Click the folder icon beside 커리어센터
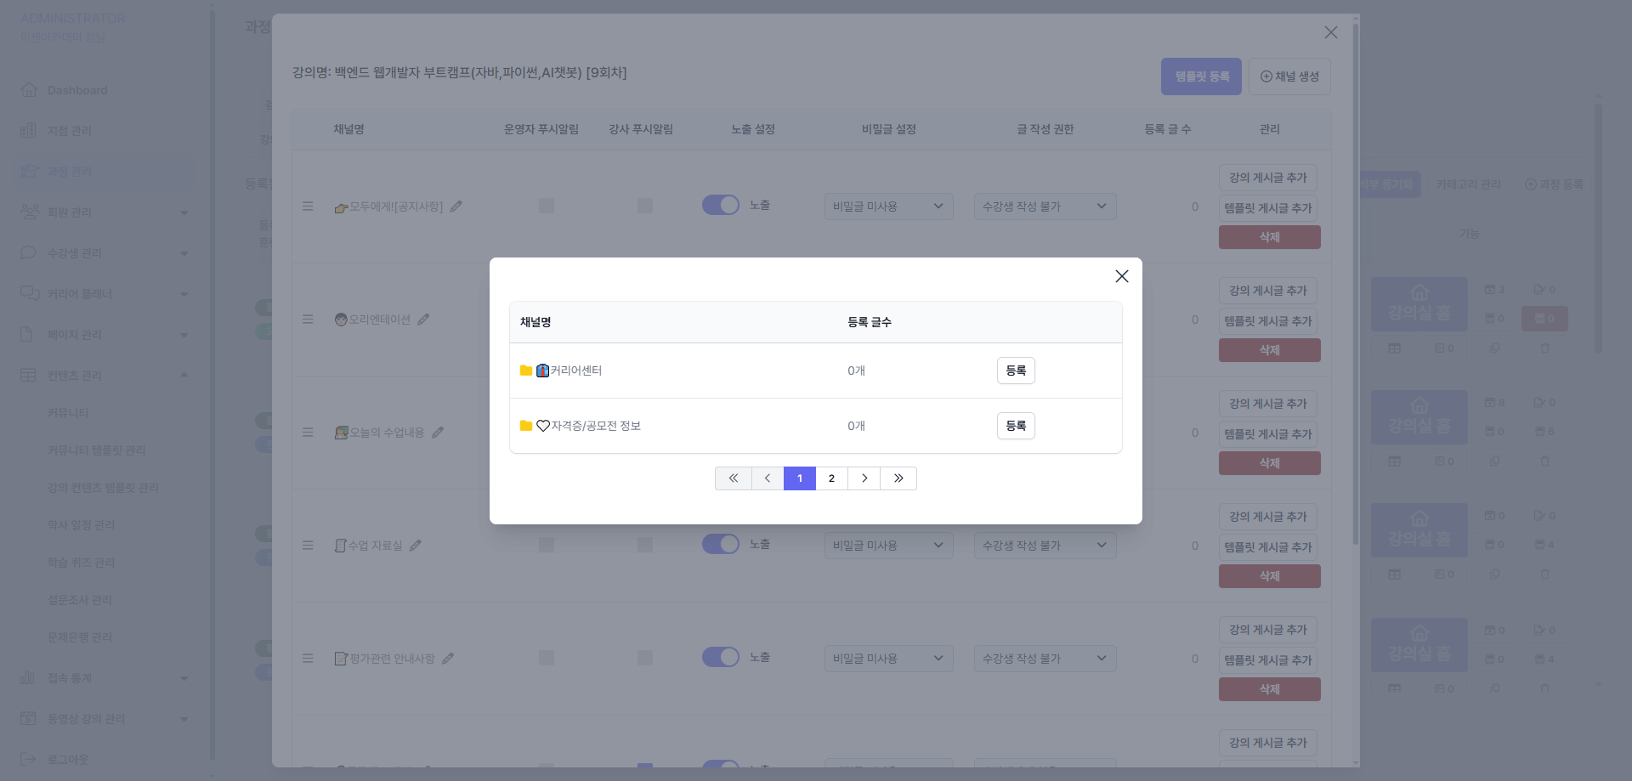Image resolution: width=1632 pixels, height=781 pixels. (x=526, y=371)
